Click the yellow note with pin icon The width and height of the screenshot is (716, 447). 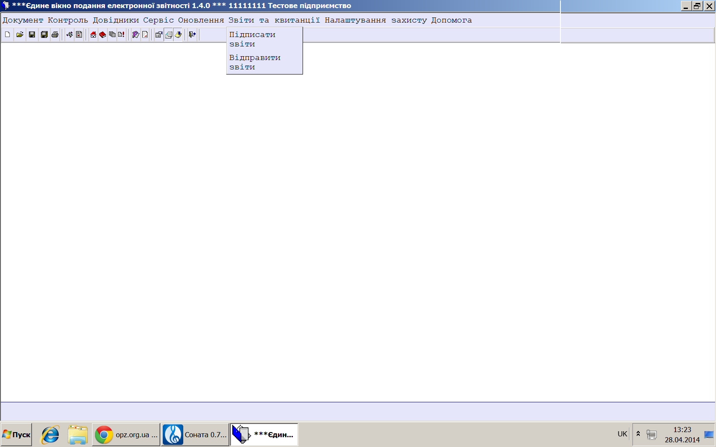click(x=178, y=34)
